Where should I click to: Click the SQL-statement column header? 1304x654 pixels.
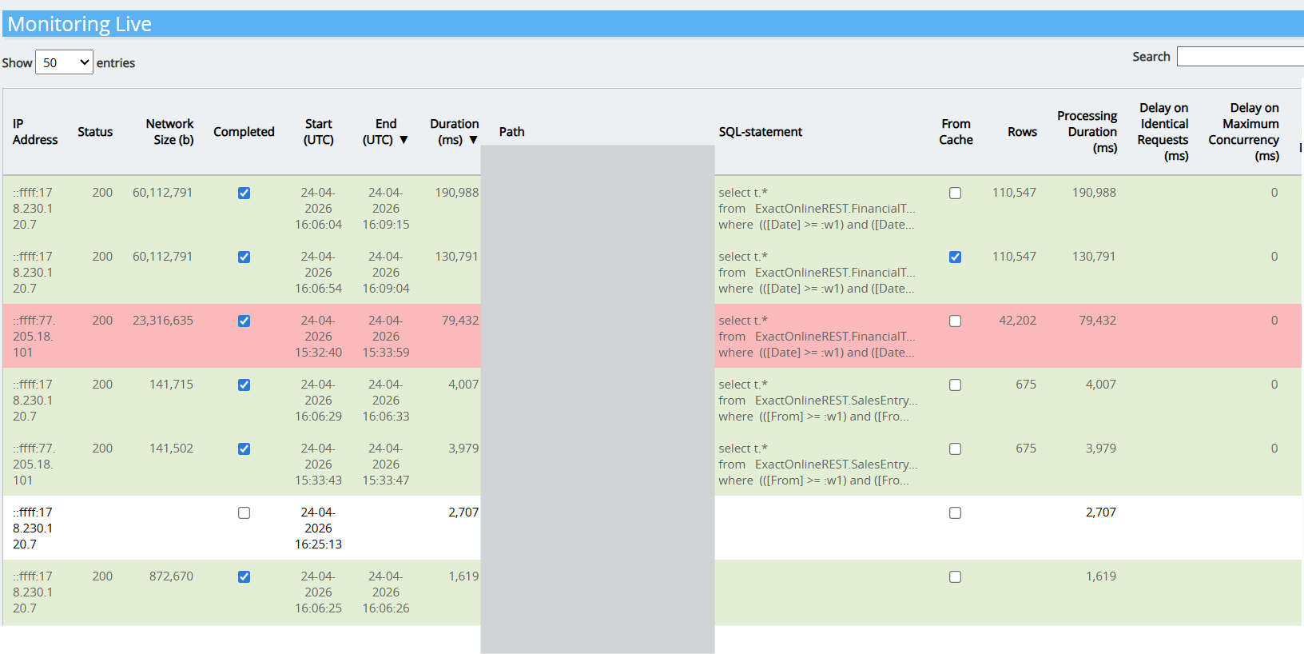[760, 132]
